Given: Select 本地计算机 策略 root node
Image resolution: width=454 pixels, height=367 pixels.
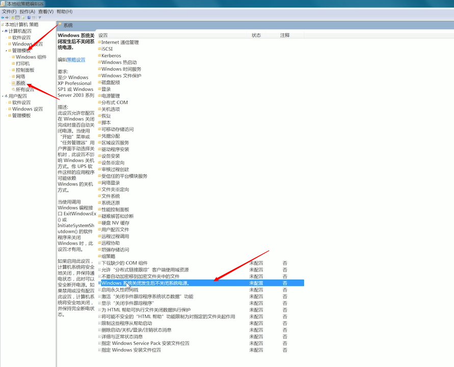Looking at the screenshot, I should tap(21, 24).
